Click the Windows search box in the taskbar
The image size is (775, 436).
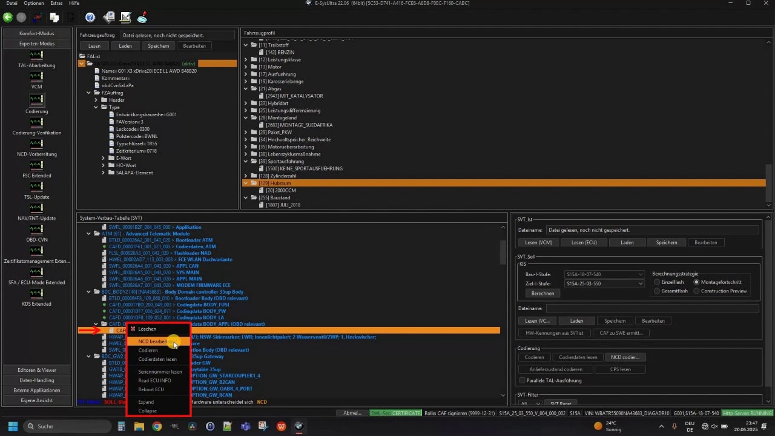67,426
